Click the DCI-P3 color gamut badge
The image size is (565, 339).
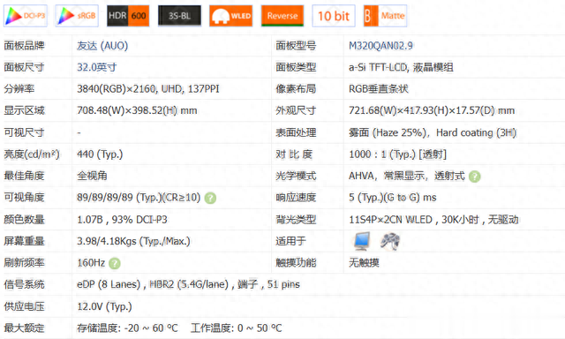coord(26,16)
